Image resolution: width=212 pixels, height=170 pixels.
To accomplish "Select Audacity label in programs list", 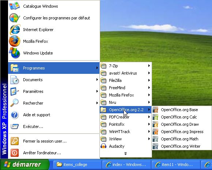I will pyautogui.click(x=117, y=146).
